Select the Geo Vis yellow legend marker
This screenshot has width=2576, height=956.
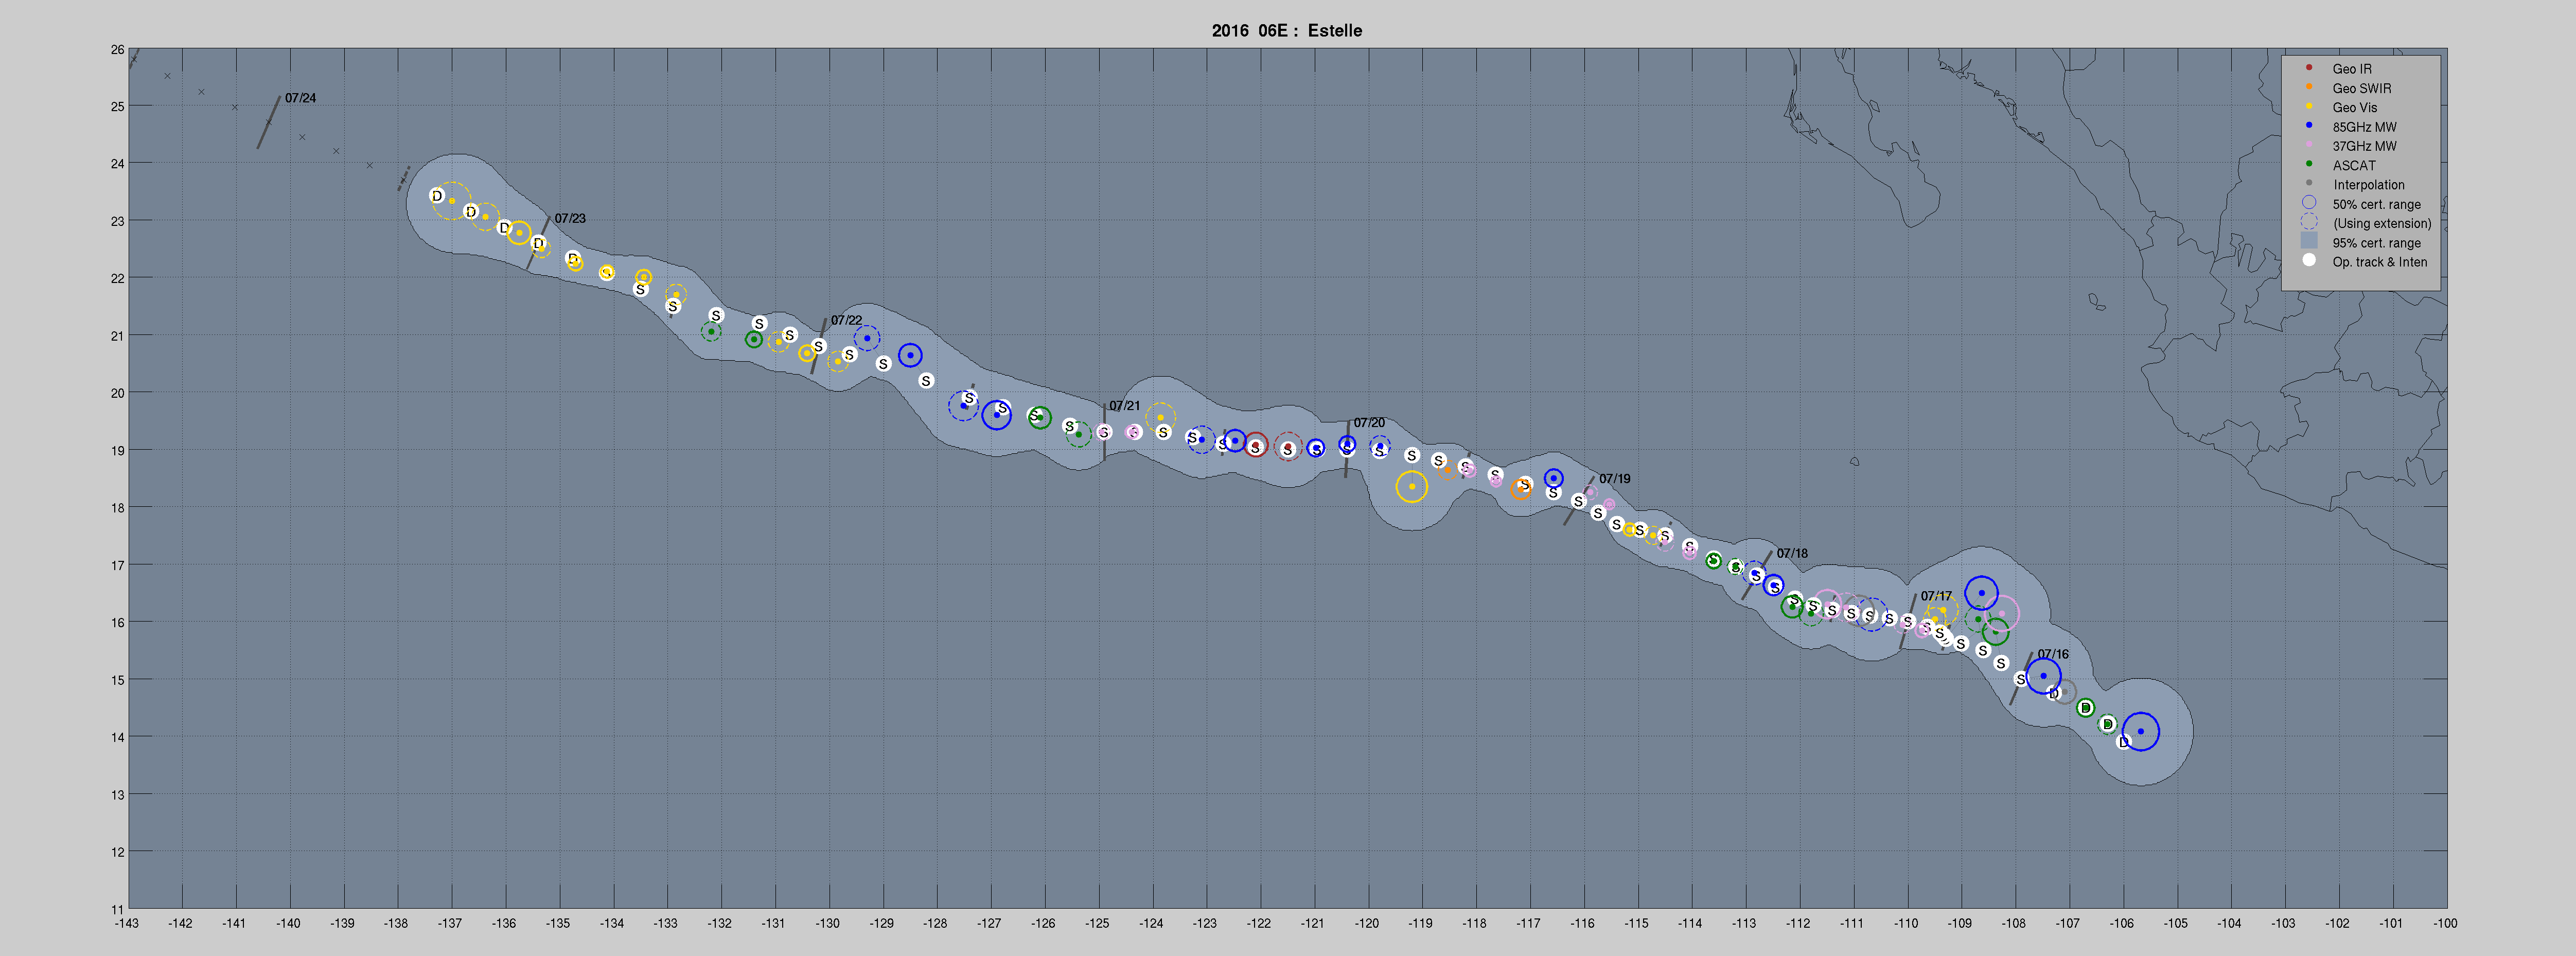[x=2309, y=107]
